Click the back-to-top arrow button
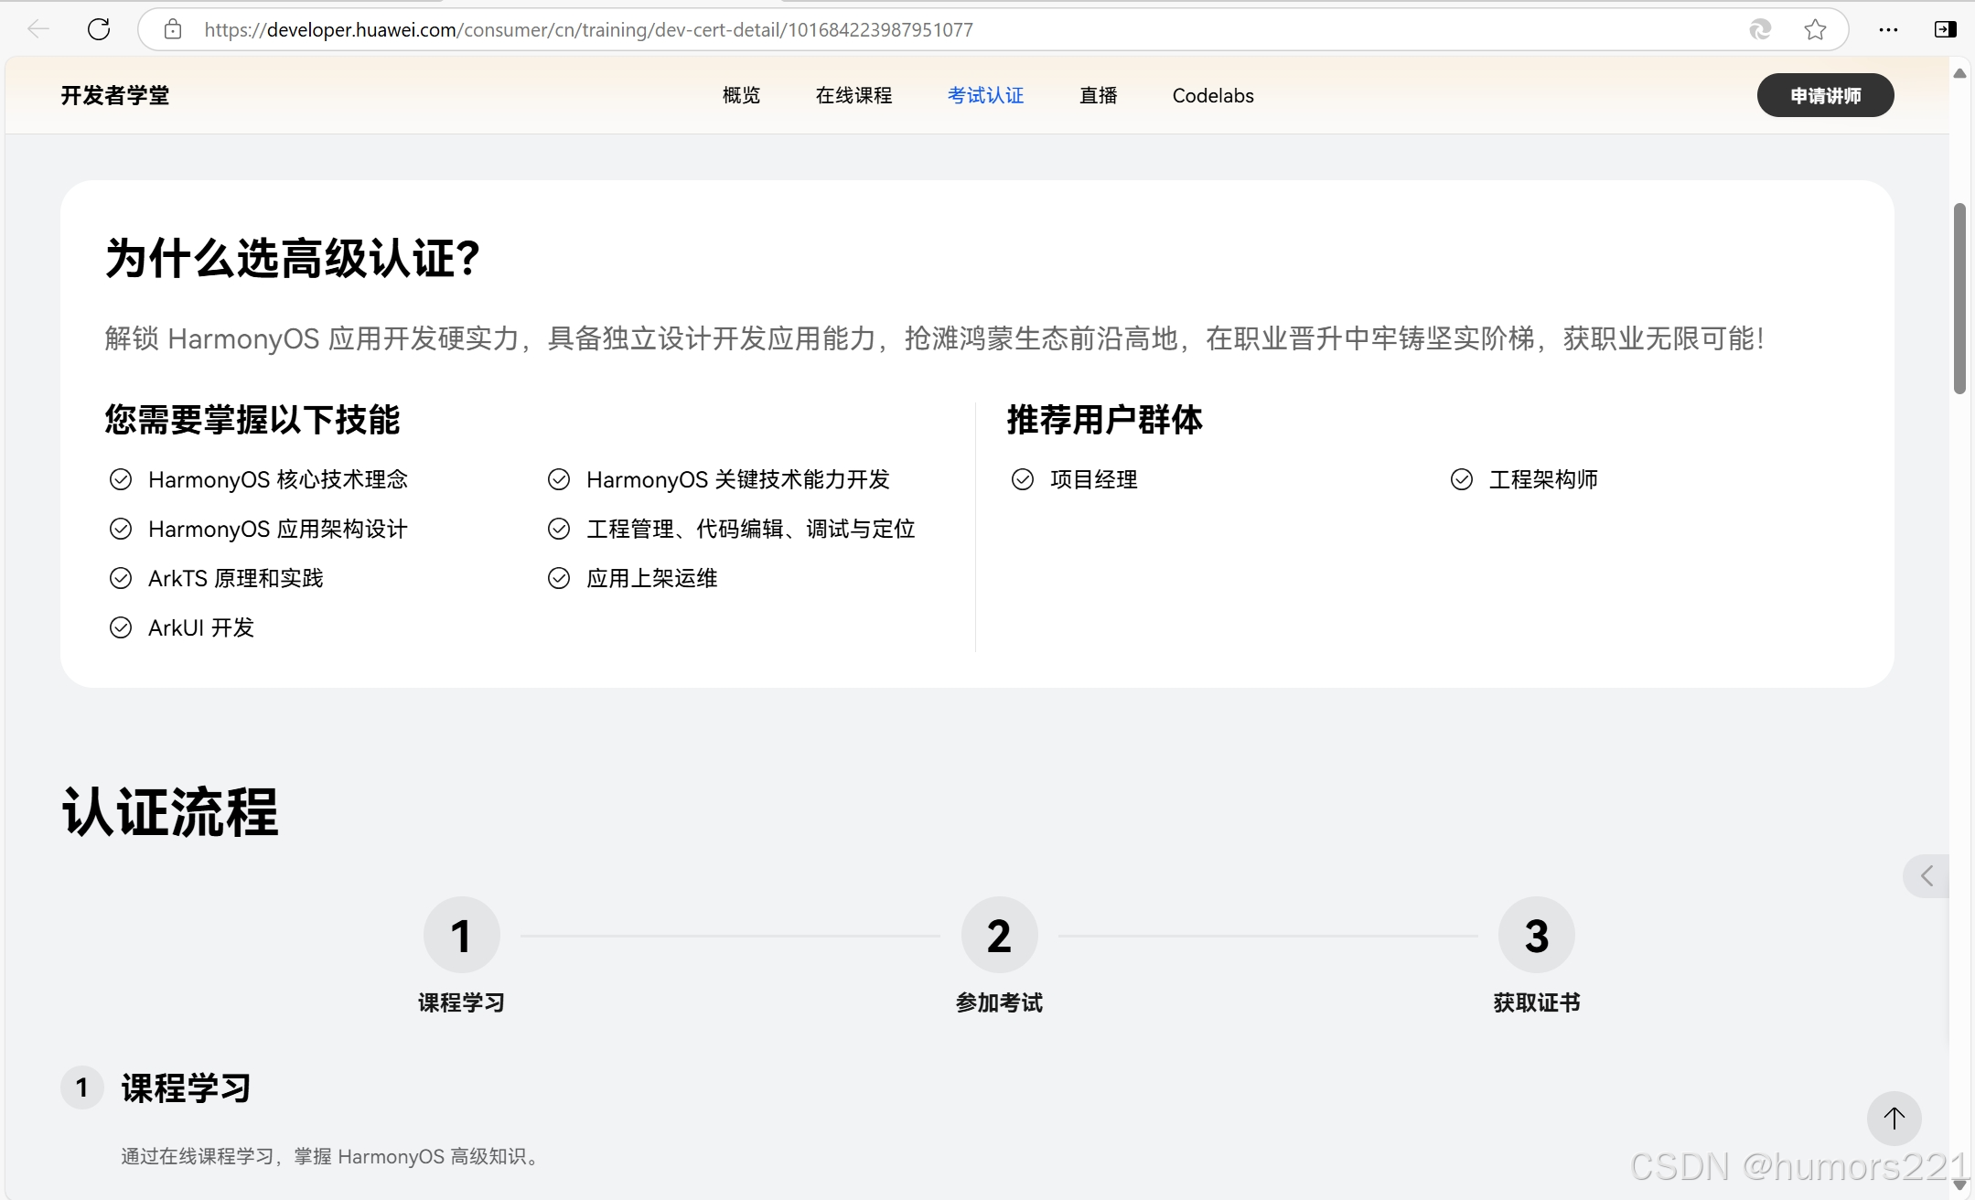 pos(1894,1118)
